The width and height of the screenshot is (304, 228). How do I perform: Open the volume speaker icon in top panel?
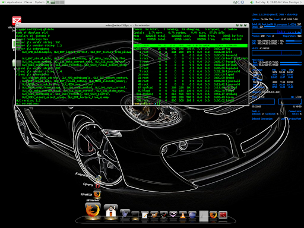tap(252, 2)
